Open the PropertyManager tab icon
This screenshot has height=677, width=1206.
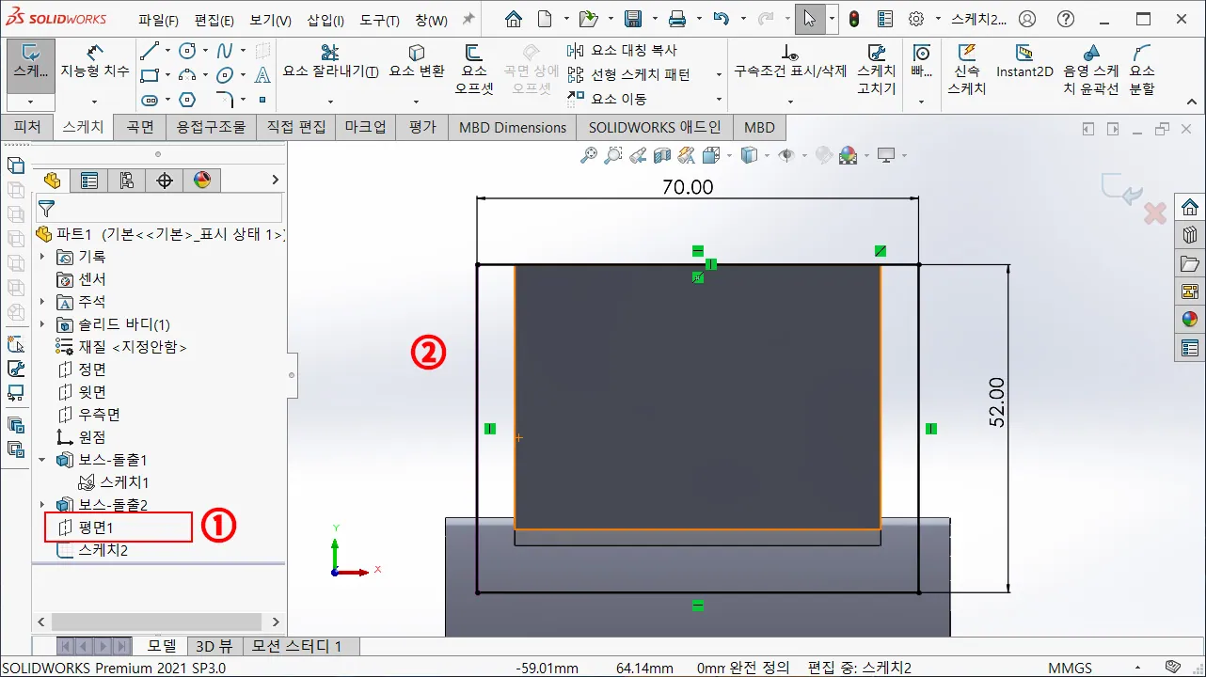point(89,181)
